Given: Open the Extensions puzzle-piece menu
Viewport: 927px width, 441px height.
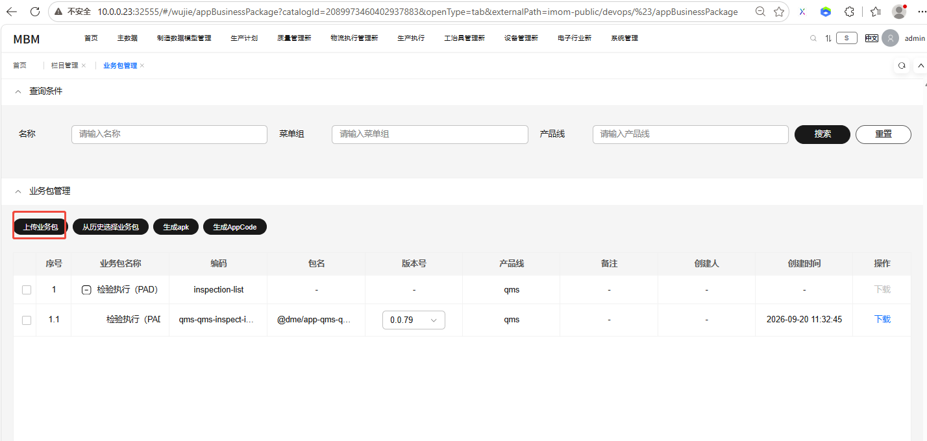Looking at the screenshot, I should (849, 12).
